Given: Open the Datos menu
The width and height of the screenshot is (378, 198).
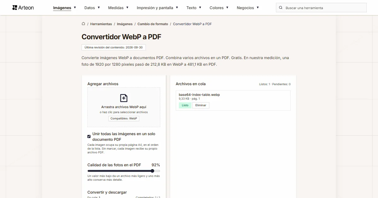Looking at the screenshot, I should 90,8.
